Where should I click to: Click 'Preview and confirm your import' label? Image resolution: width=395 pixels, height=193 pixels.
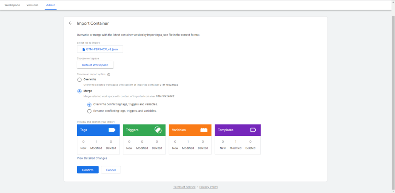pyautogui.click(x=96, y=122)
